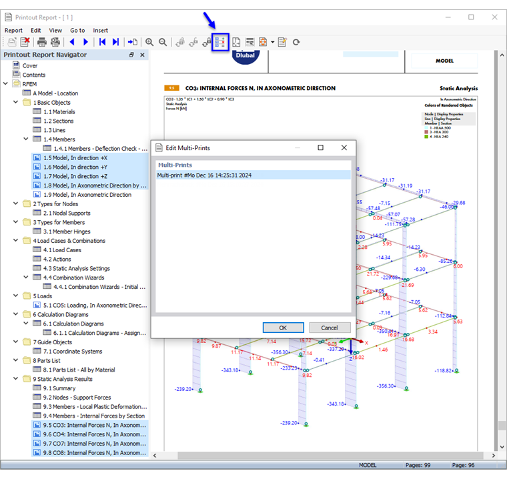This screenshot has height=479, width=507.
Task: Jump to the first page icon
Action: click(102, 42)
